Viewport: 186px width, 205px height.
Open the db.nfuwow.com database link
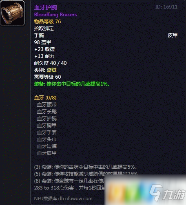click(75, 198)
